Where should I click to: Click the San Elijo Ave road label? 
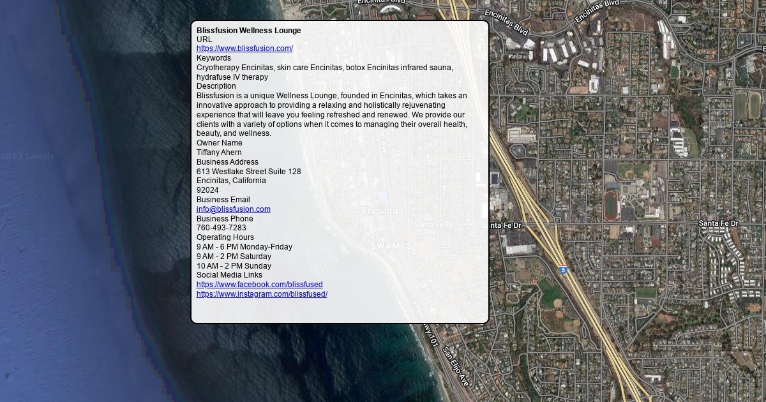pos(456,366)
